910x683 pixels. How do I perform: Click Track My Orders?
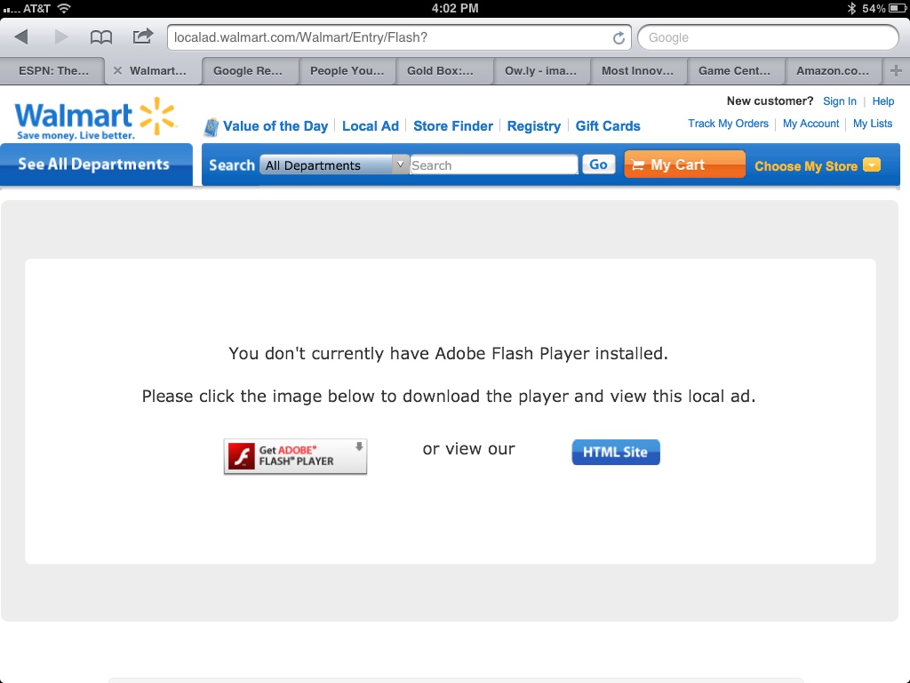[x=729, y=124]
